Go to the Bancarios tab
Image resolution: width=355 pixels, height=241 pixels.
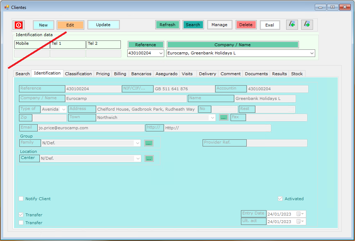[x=141, y=74]
